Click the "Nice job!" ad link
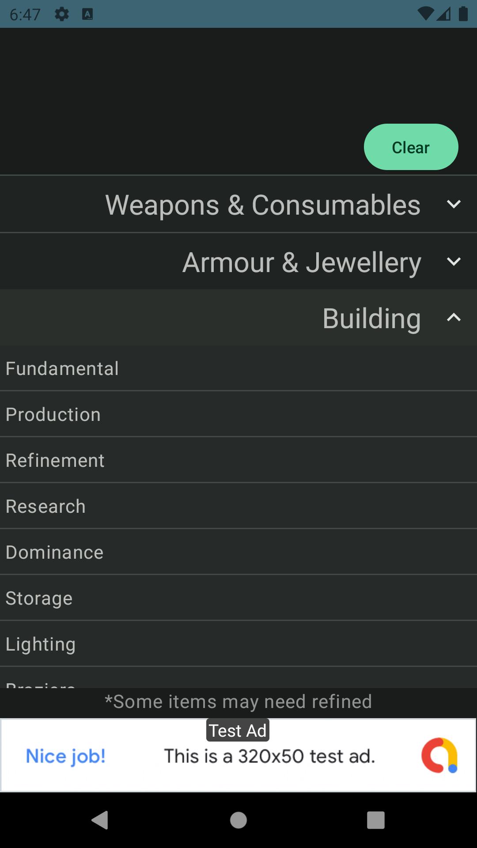 coord(66,756)
